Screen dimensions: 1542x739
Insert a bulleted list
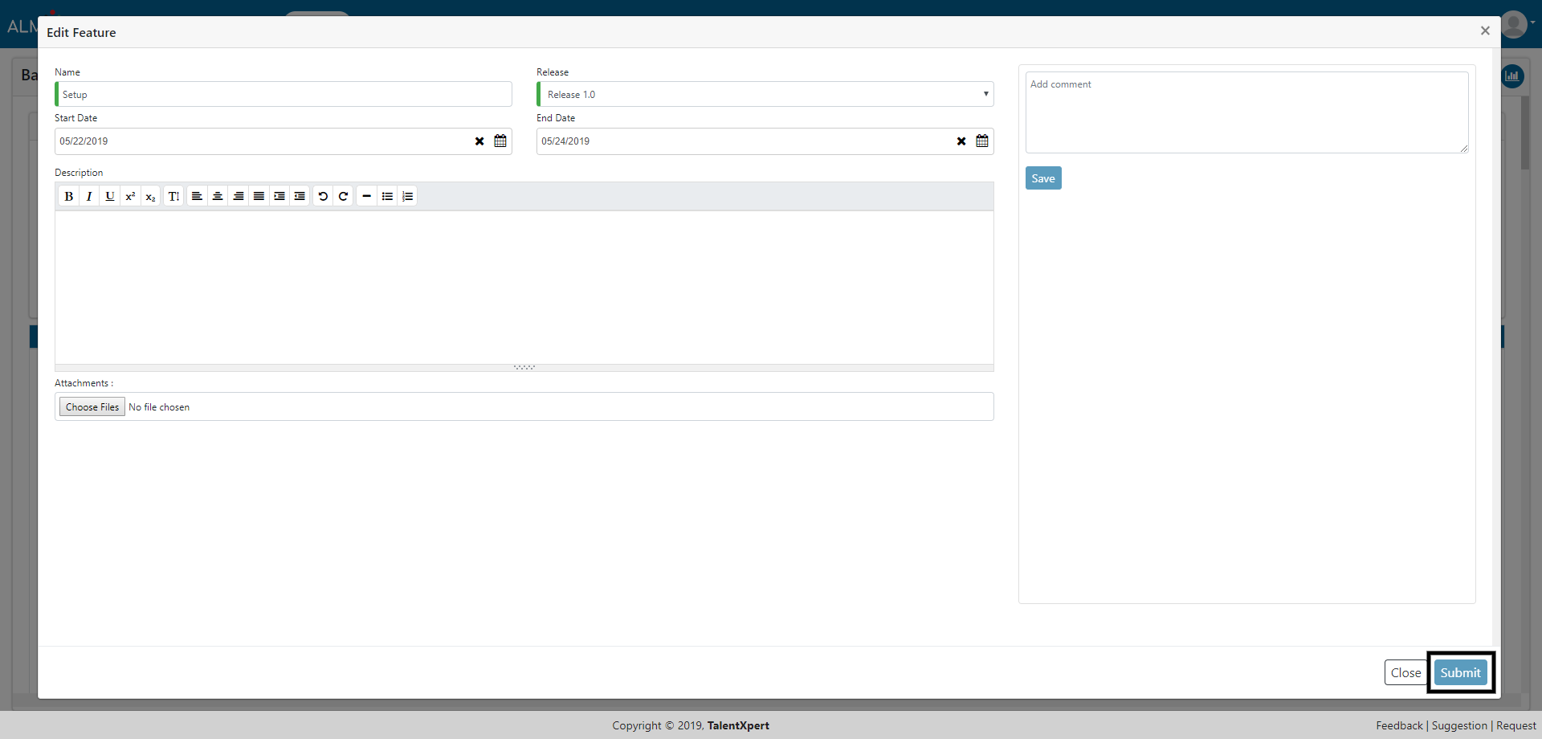coord(387,196)
